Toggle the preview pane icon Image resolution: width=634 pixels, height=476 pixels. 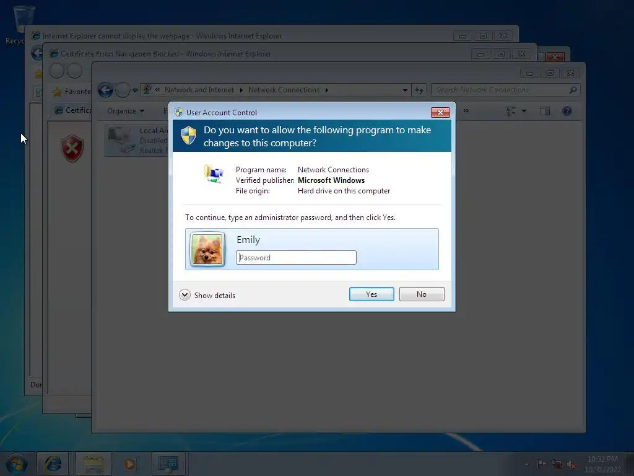(545, 111)
